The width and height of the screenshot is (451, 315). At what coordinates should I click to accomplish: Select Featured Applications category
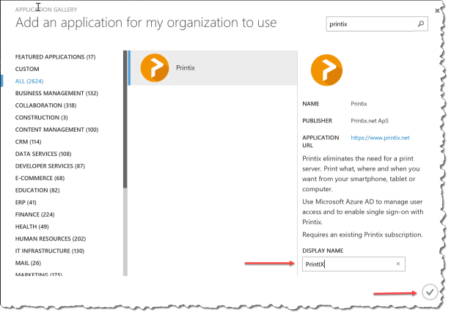55,57
